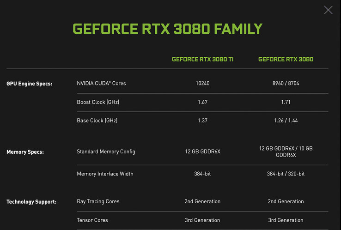The width and height of the screenshot is (341, 230).
Task: Close the spec comparison overlay
Action: [x=328, y=10]
